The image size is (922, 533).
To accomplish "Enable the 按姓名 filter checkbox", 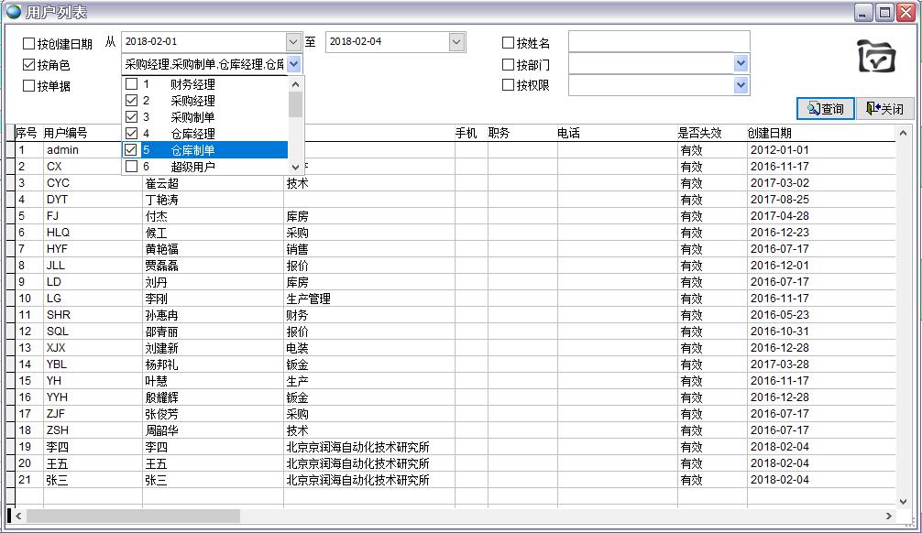I will (x=509, y=43).
